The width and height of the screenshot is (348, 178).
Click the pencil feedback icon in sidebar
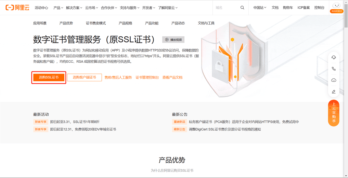[x=334, y=92]
